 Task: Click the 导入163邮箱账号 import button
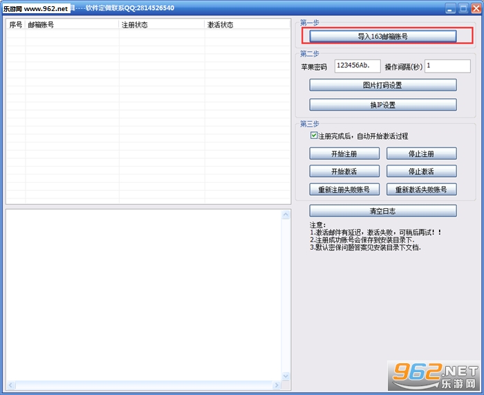(x=383, y=36)
